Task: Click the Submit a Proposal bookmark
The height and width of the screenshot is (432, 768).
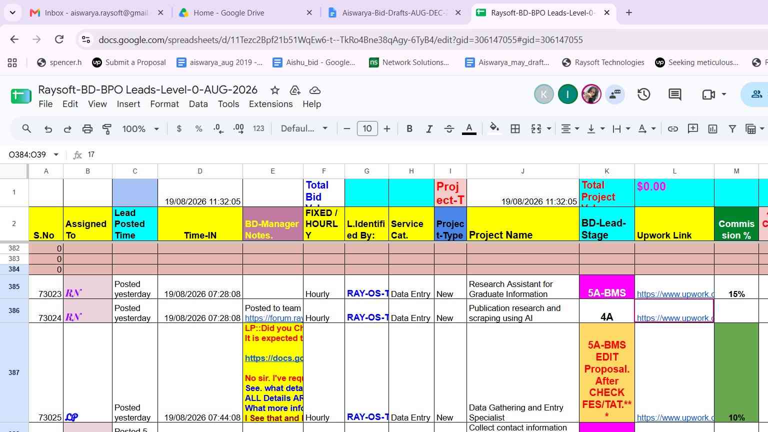Action: click(129, 62)
